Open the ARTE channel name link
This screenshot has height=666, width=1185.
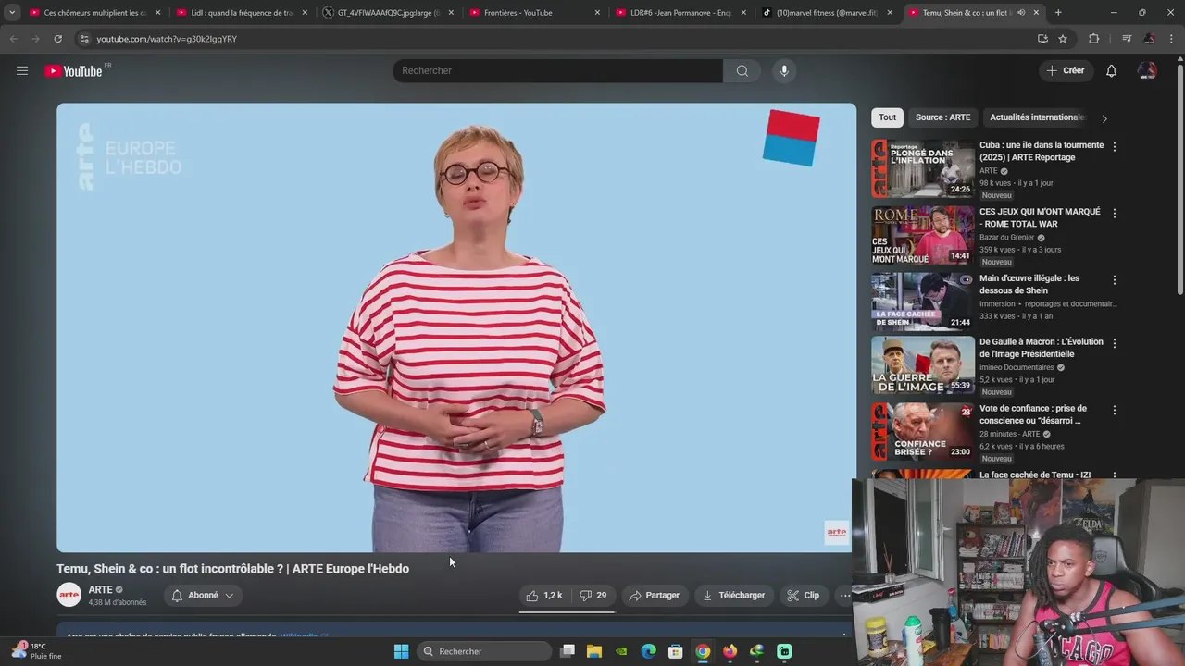(x=100, y=589)
